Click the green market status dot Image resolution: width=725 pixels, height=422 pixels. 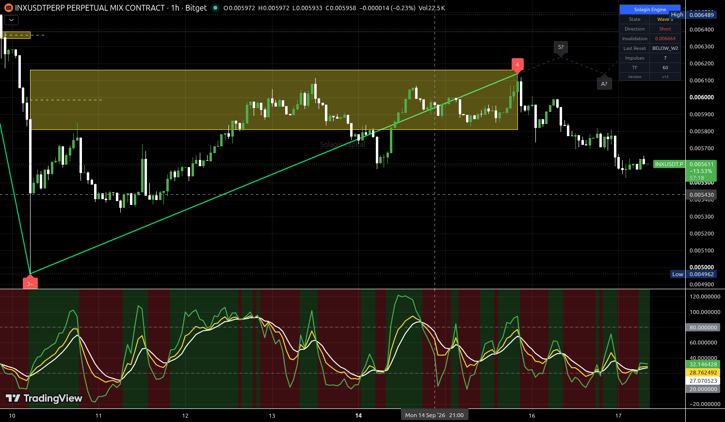pos(215,8)
